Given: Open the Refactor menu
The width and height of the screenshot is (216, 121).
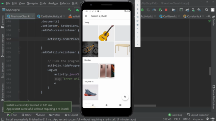Looking at the screenshot, I should click(65, 3).
